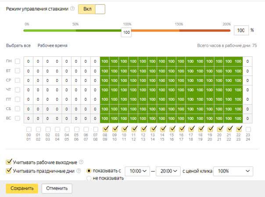Uncheck Учитывать праздничные дни
This screenshot has height=197, width=265.
(9, 171)
